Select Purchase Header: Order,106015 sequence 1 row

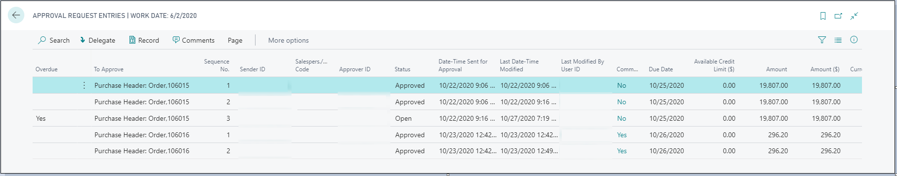(x=447, y=85)
